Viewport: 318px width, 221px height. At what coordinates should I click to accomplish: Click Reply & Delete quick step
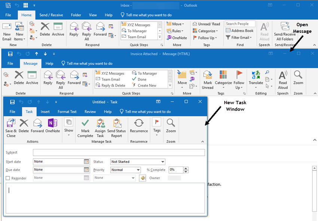(x=110, y=85)
